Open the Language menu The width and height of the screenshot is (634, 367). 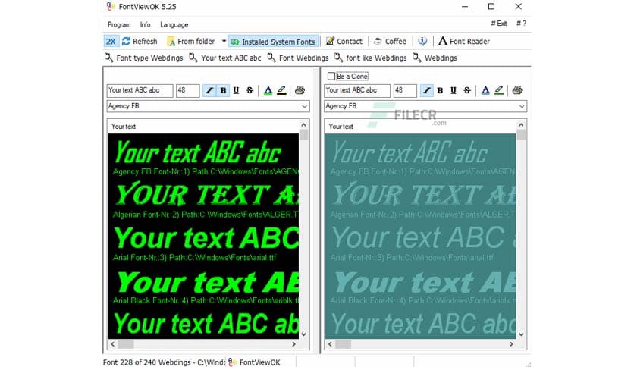174,25
